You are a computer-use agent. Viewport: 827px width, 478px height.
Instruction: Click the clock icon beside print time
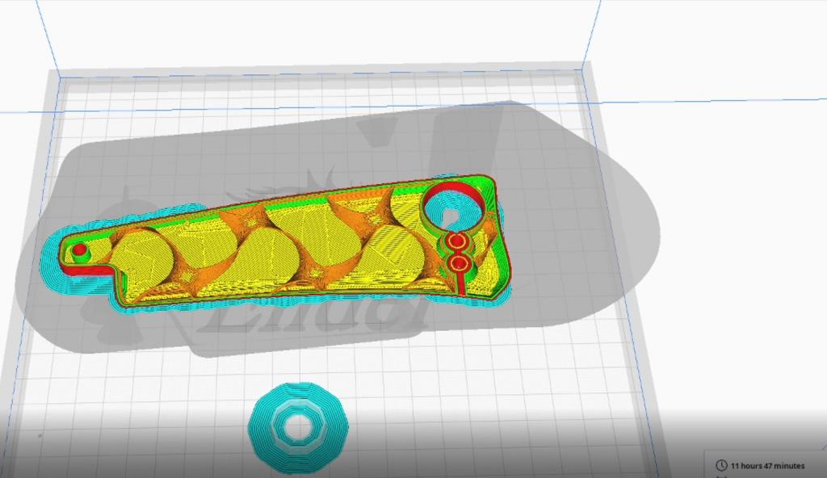pos(721,465)
